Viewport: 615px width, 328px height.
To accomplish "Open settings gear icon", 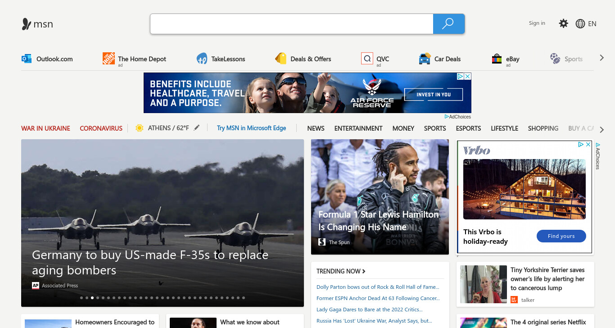I will (564, 23).
